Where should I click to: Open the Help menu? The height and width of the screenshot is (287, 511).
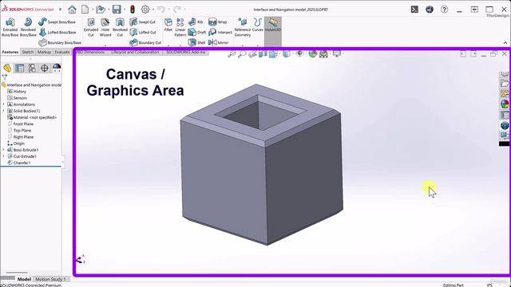pos(444,10)
